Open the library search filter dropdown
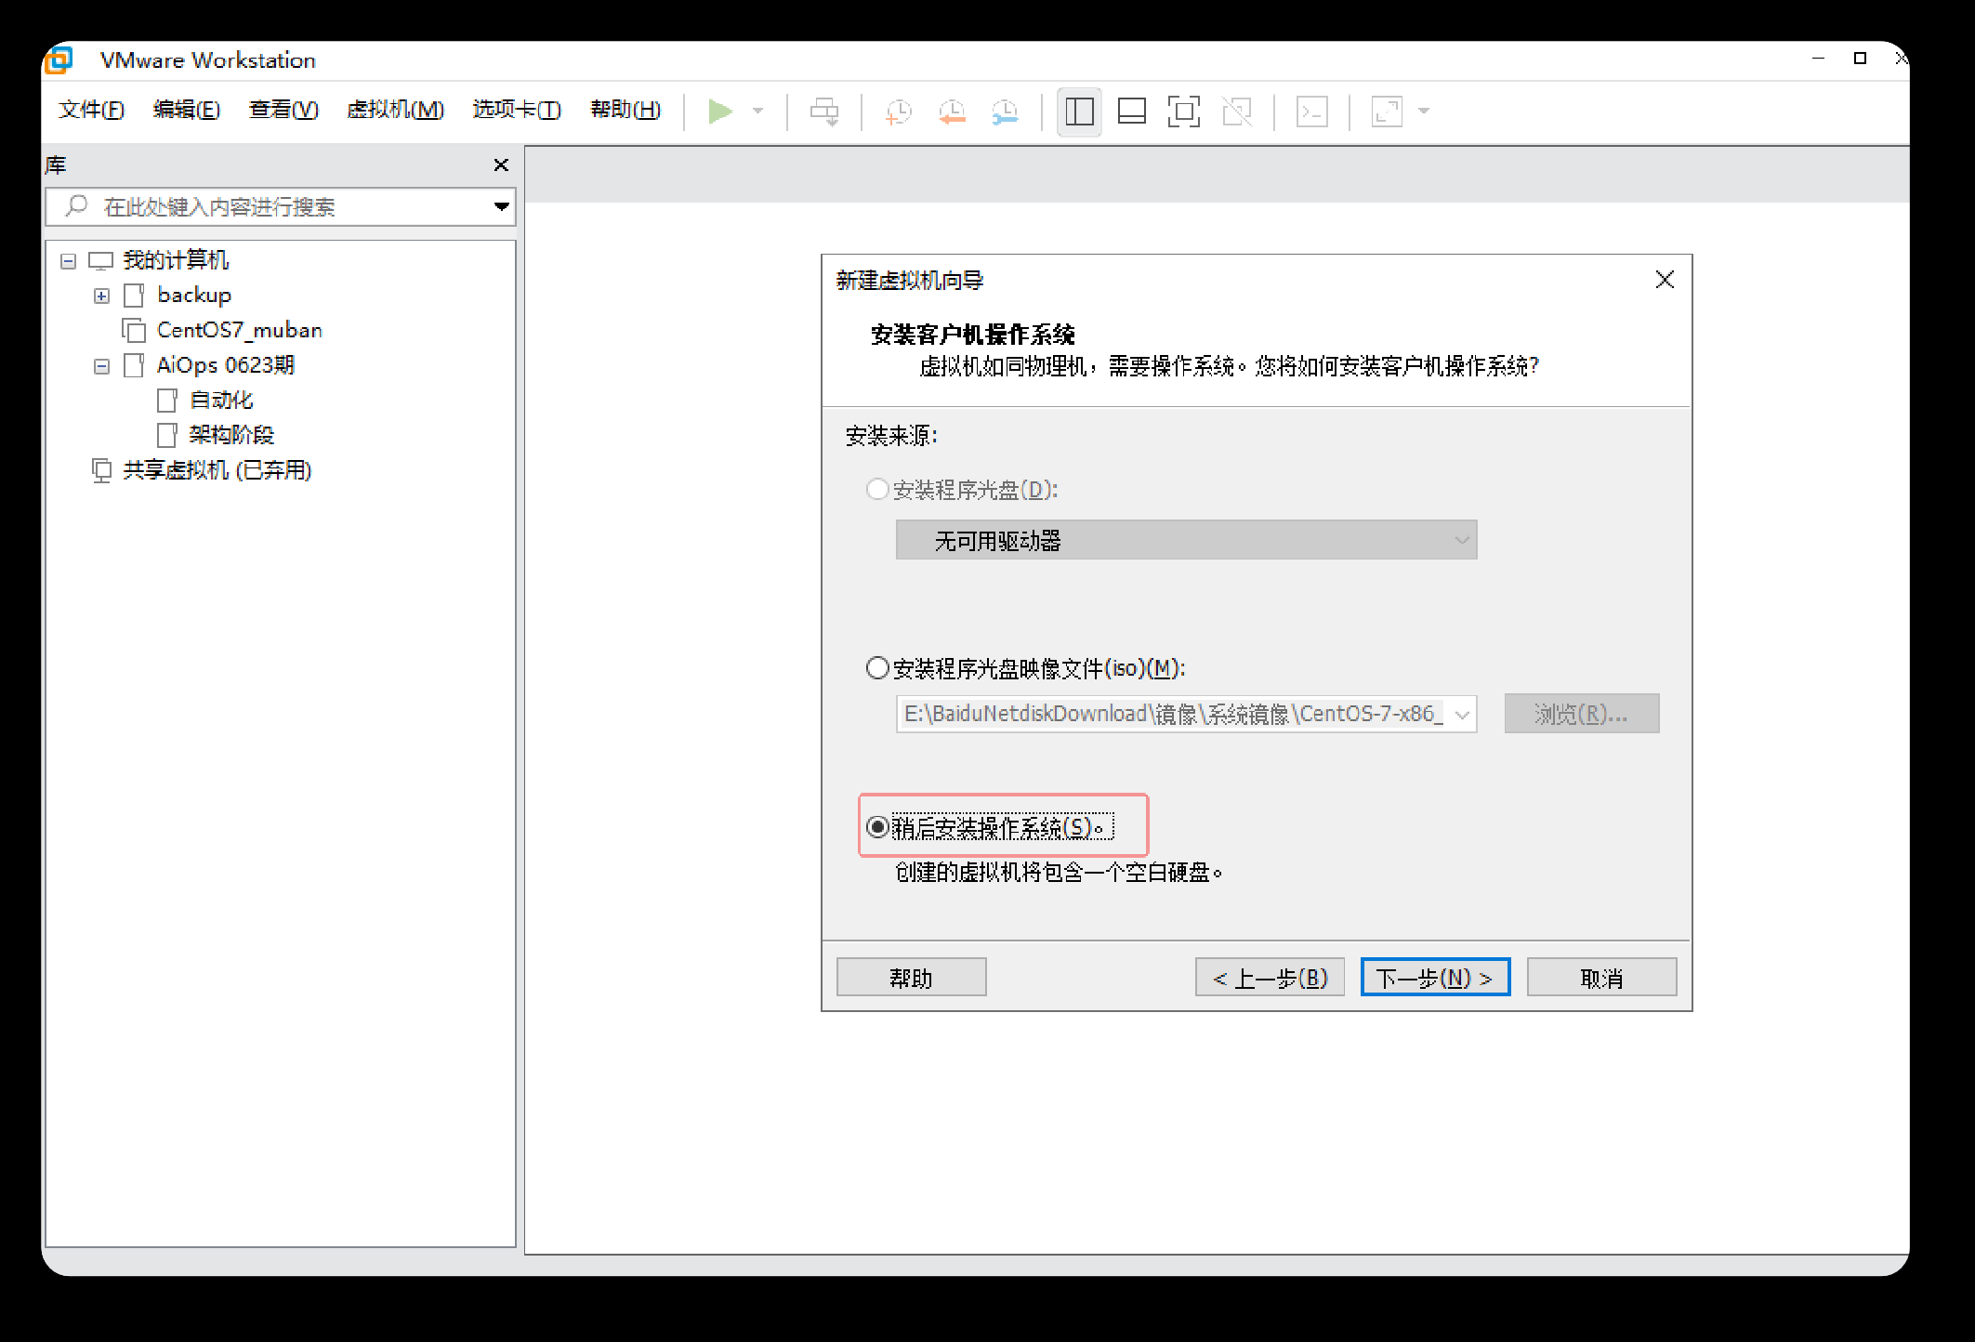1975x1342 pixels. click(502, 206)
